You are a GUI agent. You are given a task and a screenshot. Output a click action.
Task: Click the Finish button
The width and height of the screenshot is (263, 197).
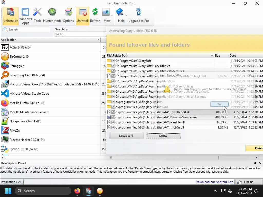pyautogui.click(x=254, y=148)
